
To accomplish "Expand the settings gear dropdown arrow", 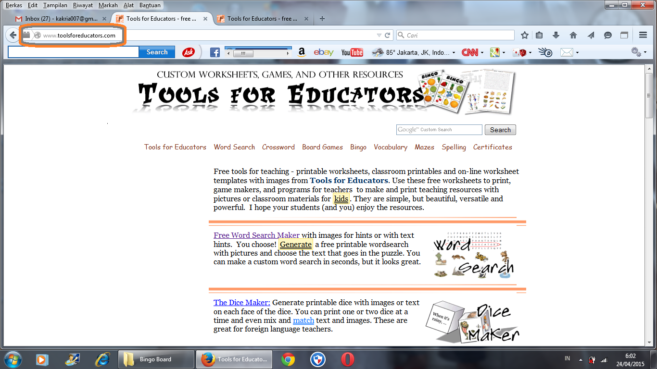I will click(x=646, y=52).
